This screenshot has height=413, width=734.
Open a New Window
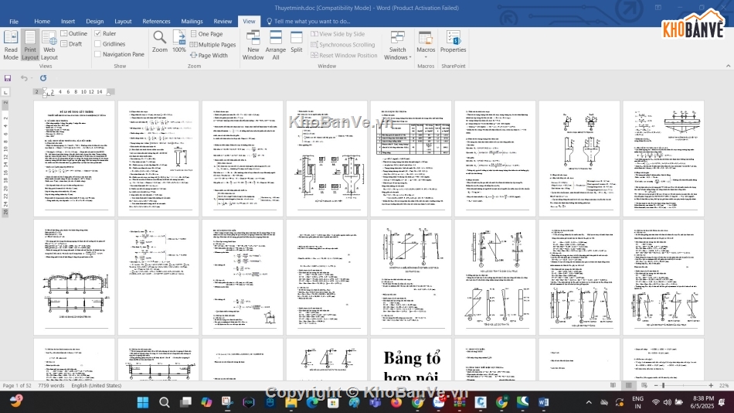[253, 45]
